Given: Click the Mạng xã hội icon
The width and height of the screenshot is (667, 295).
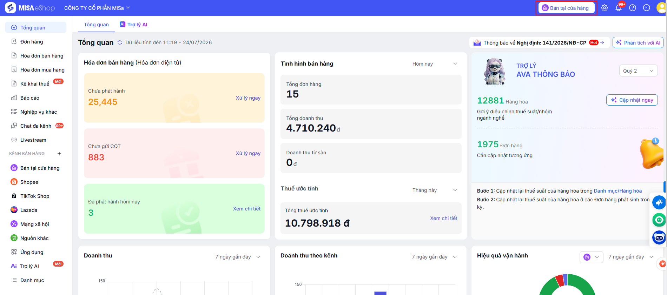Looking at the screenshot, I should tap(14, 224).
